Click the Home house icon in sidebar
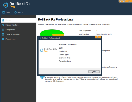 (3, 20)
